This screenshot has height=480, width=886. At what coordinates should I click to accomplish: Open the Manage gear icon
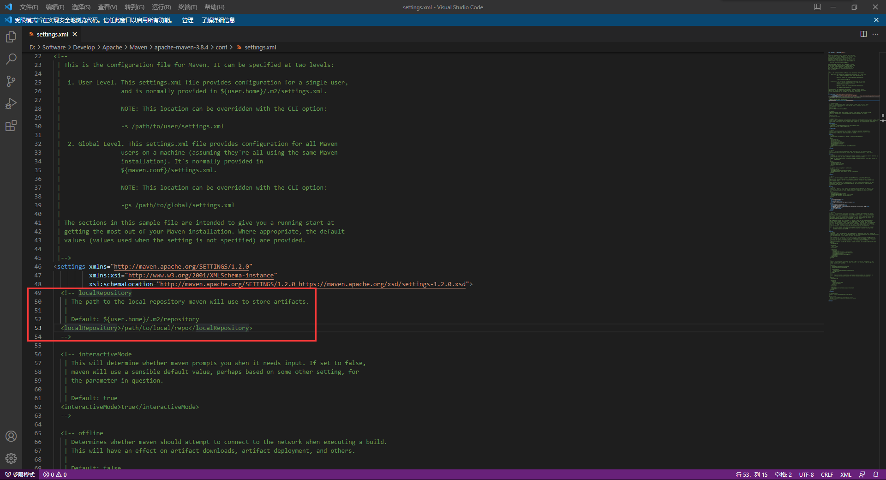(x=11, y=458)
